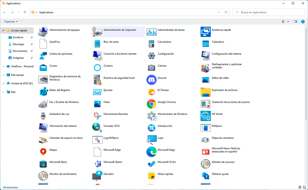Click the Cámara icon
Screen dimensions: 308x190
[x=151, y=68]
